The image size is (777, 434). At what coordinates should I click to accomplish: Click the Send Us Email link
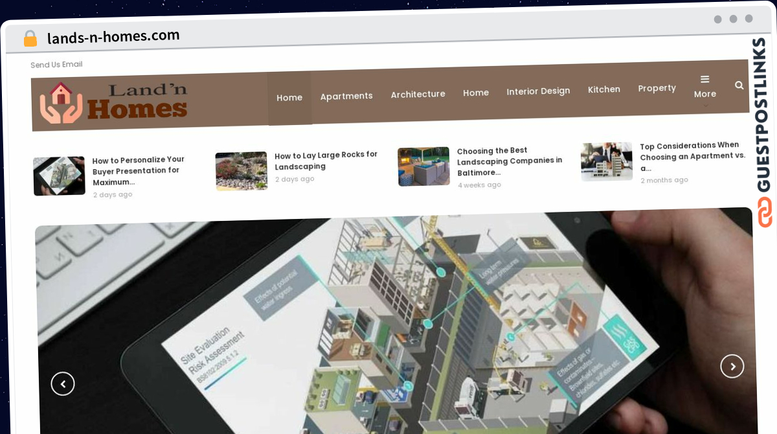[x=56, y=65]
